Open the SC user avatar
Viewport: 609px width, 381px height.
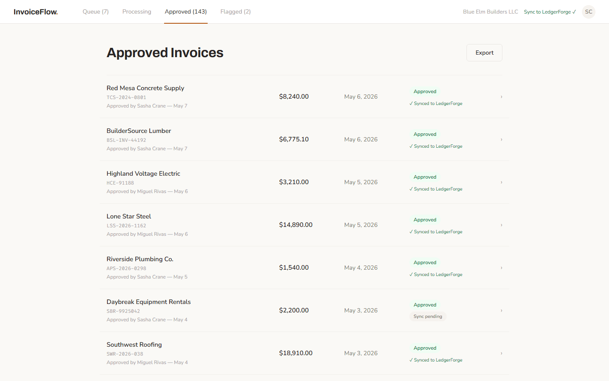(589, 12)
